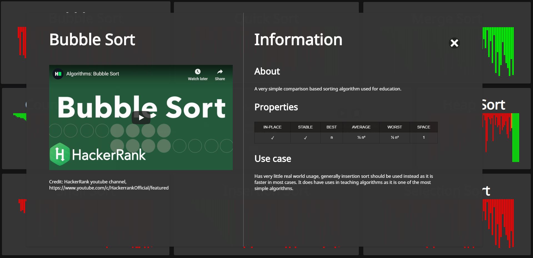This screenshot has height=258, width=533.
Task: Click the Merge Sort card's green bar chart in the background
Action: (x=498, y=51)
